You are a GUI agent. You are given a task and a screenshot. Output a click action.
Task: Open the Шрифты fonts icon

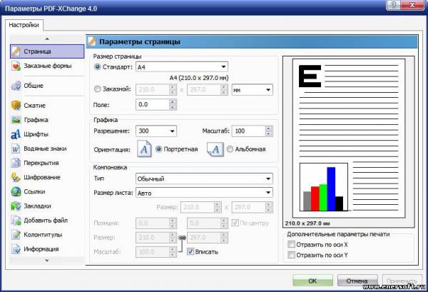pos(16,134)
